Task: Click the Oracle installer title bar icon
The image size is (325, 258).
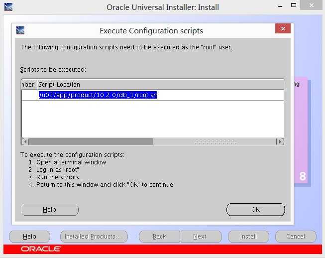Action: (x=8, y=6)
